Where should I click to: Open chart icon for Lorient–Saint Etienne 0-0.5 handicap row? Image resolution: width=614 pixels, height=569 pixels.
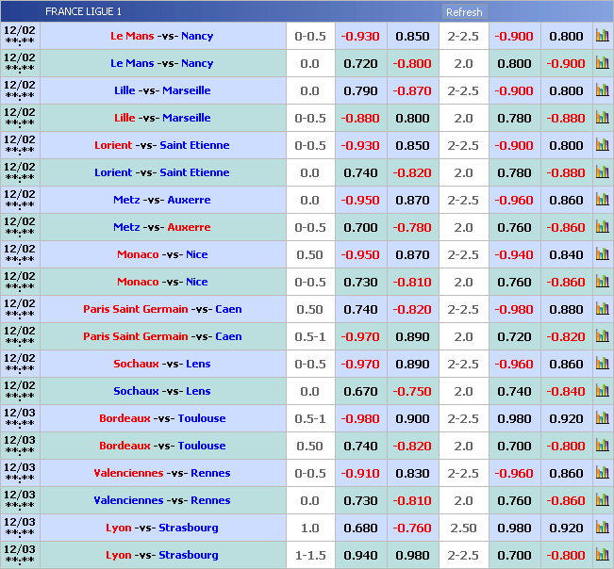602,145
